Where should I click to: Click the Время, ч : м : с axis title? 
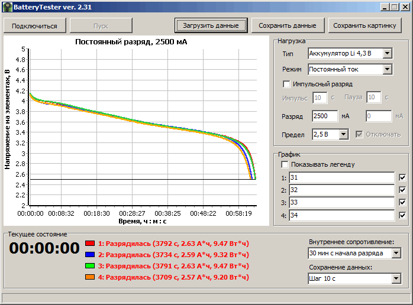click(143, 221)
